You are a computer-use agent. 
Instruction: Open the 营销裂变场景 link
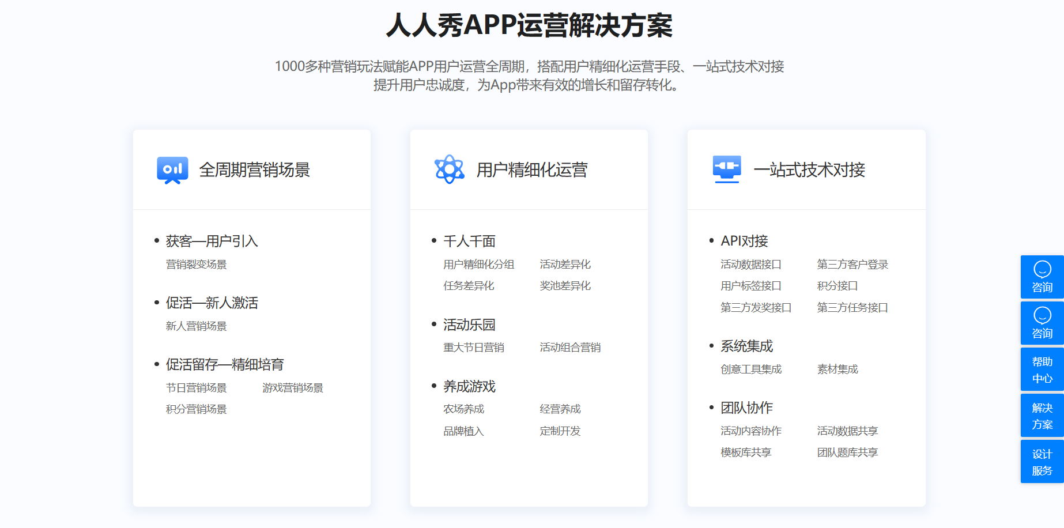(197, 265)
